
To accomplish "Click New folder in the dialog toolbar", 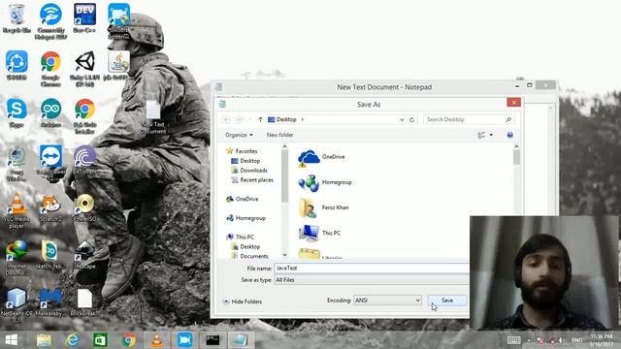I will pyautogui.click(x=280, y=135).
